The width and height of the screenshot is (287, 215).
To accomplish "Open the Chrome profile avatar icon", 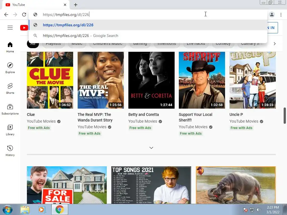I will [x=272, y=15].
